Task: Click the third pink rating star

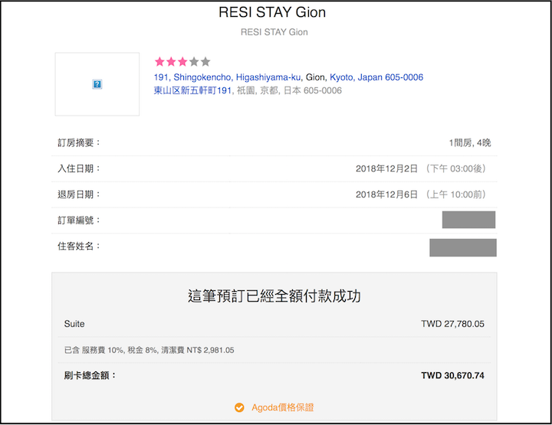Action: click(x=182, y=62)
